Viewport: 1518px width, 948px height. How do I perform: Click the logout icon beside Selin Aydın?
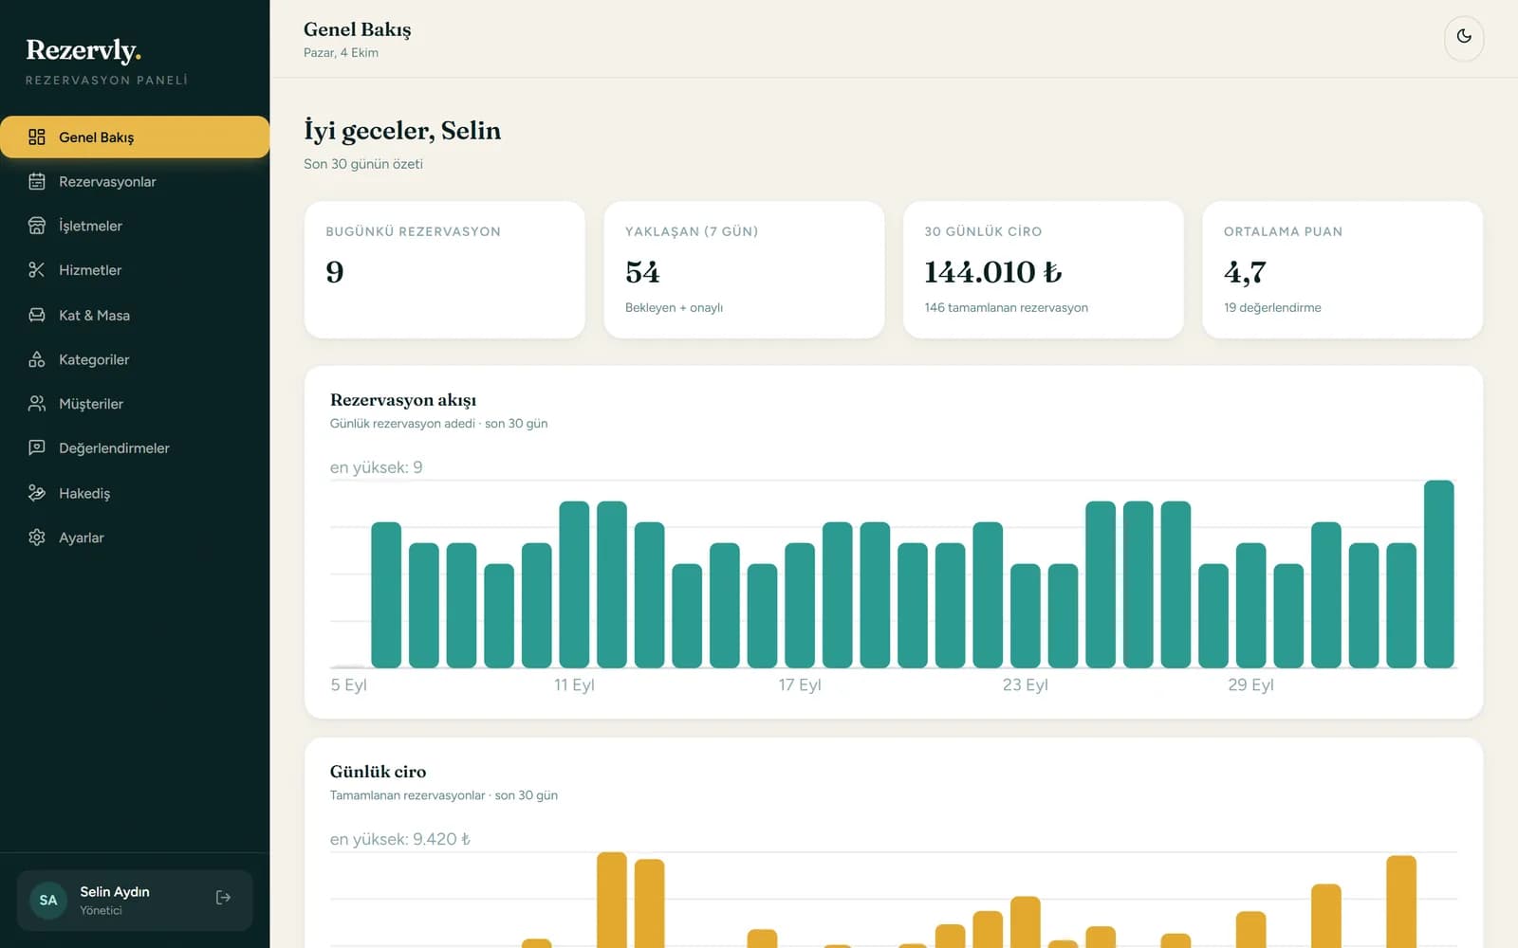(x=224, y=898)
